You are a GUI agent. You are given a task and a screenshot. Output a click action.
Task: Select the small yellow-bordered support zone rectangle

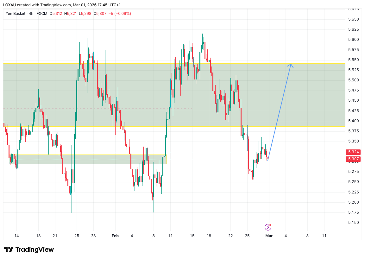pyautogui.click(x=89, y=160)
